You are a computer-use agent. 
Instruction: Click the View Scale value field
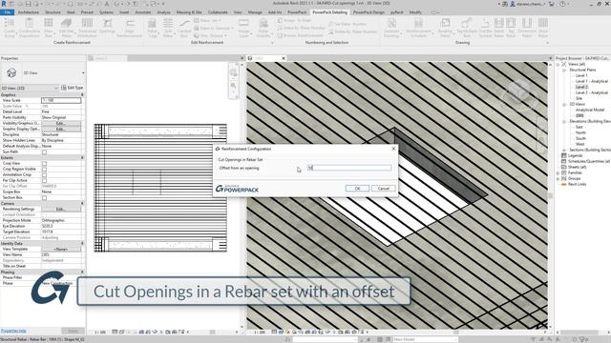[61, 100]
